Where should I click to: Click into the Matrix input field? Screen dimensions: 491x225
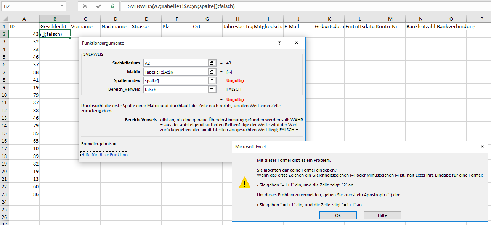[x=175, y=72]
